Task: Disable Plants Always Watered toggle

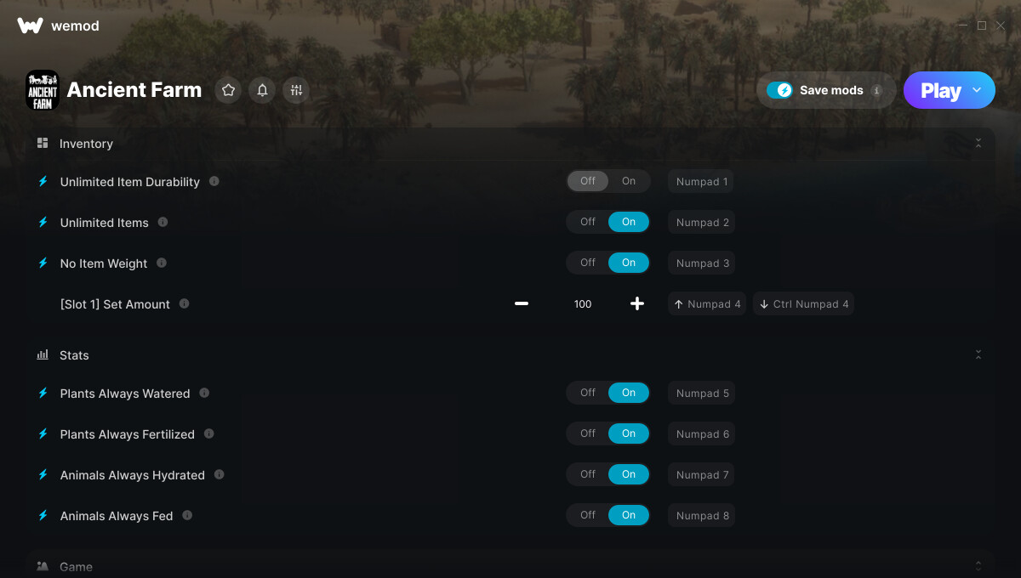Action: (588, 393)
